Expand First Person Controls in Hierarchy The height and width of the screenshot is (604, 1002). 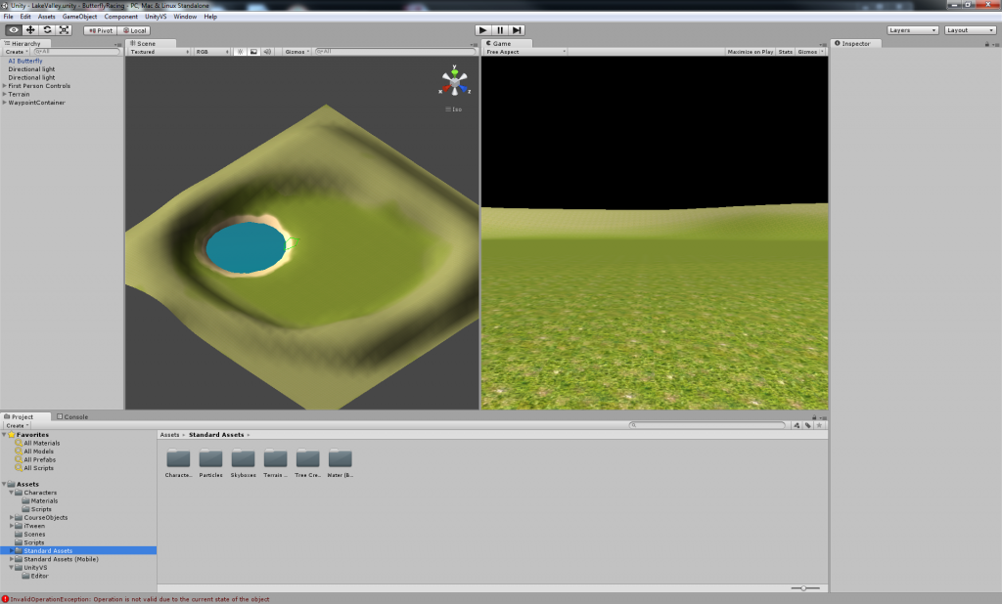point(5,86)
